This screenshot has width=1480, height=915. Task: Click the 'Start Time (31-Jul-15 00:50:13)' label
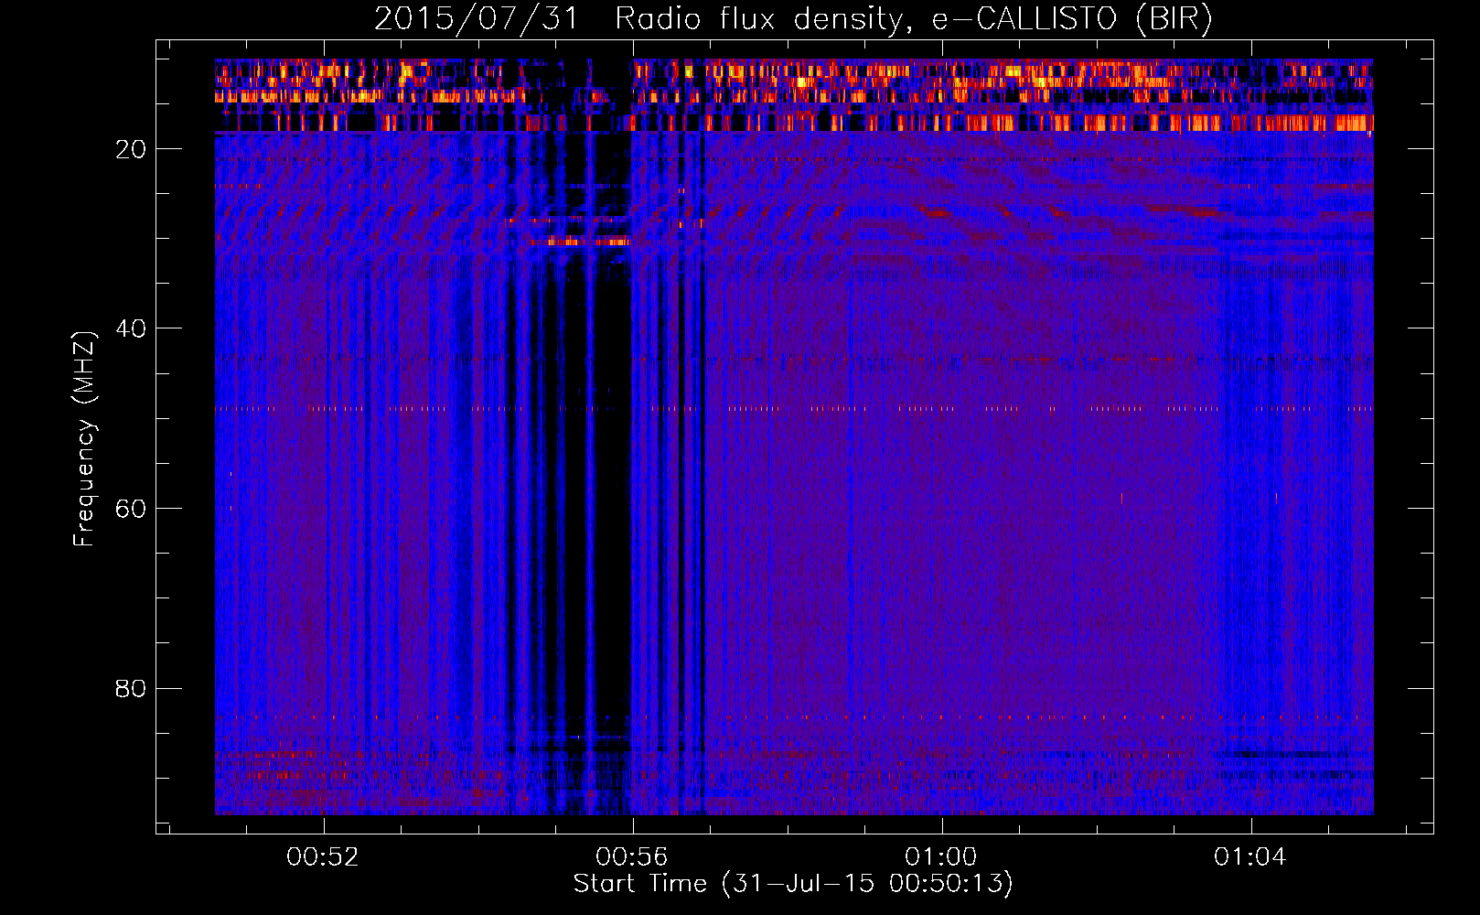(793, 884)
